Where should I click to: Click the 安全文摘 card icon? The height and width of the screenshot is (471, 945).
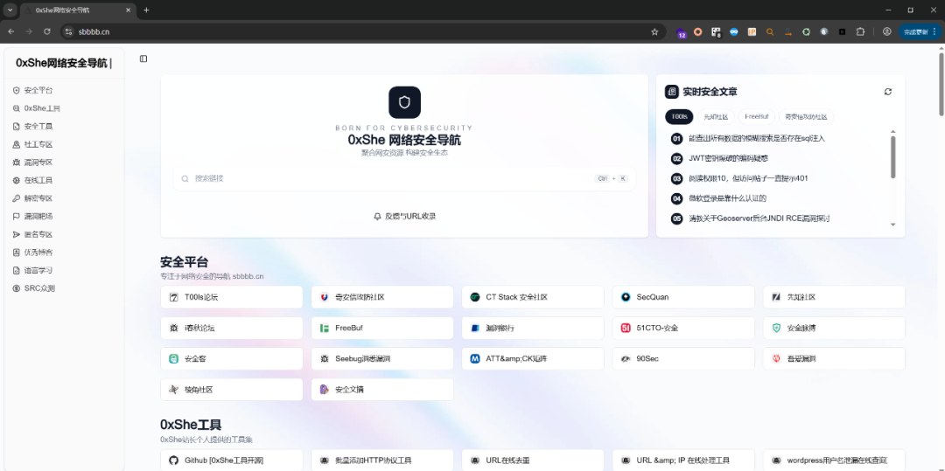pyautogui.click(x=325, y=389)
